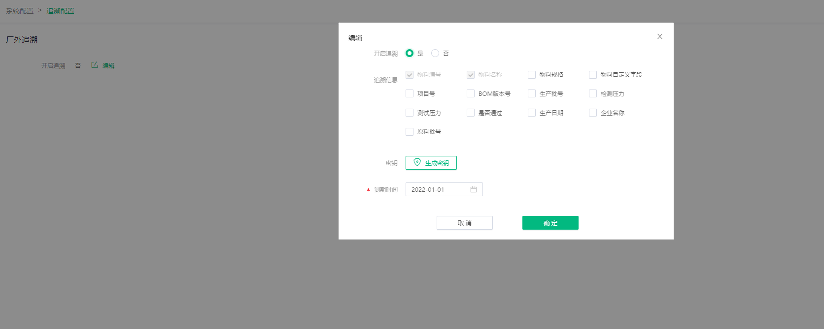Check the 测试压力 checkbox
824x329 pixels.
pyautogui.click(x=410, y=113)
